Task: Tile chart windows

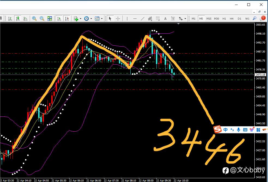Action: coord(50,18)
